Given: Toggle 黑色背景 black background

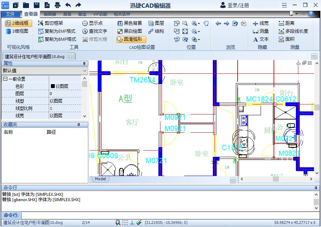Looking at the screenshot, I should point(129,23).
